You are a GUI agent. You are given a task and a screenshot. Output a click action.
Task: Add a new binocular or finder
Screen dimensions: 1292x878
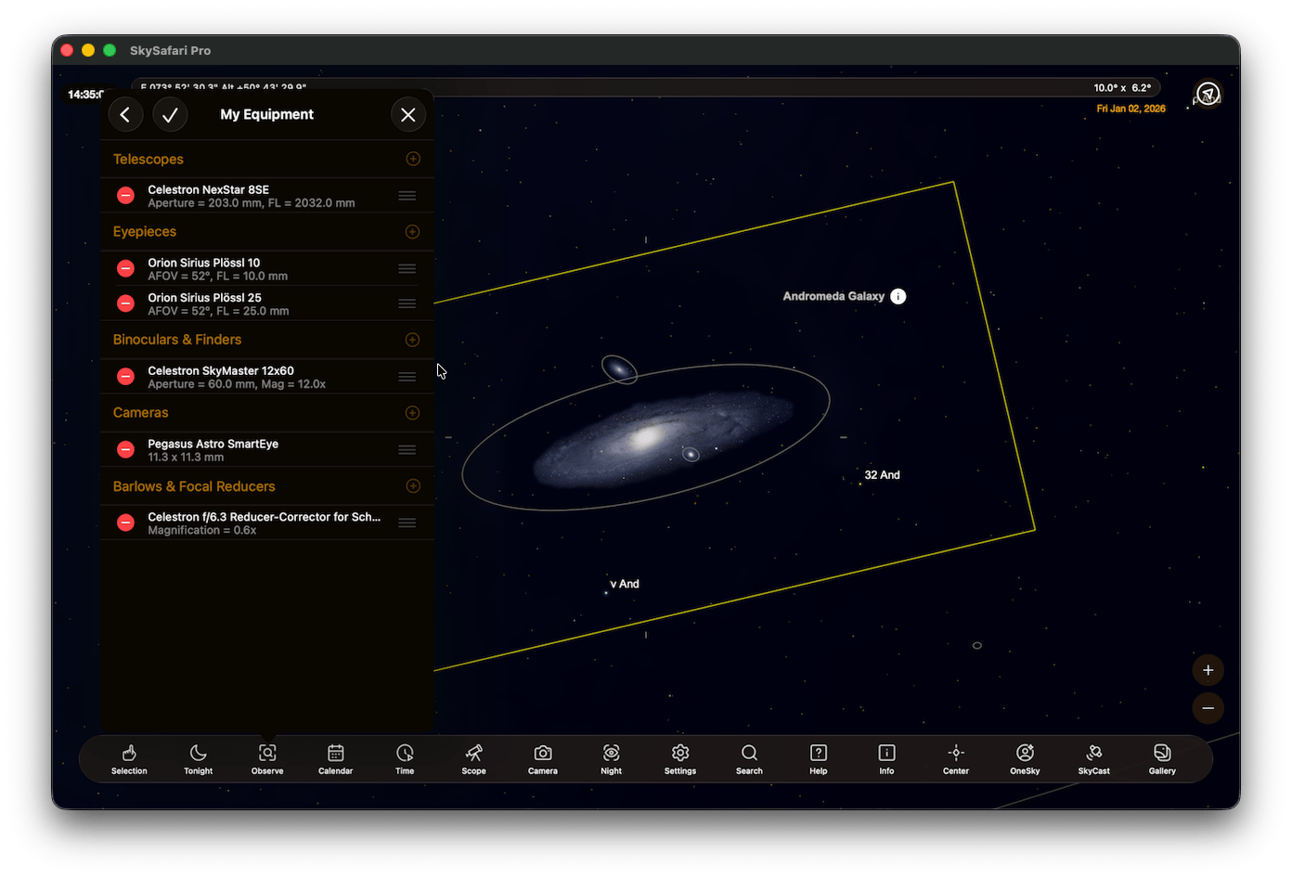[x=413, y=340]
